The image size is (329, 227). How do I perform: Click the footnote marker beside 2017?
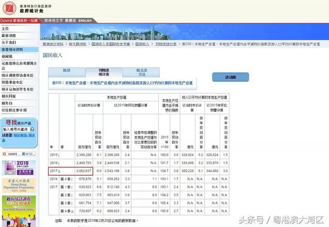59,170
